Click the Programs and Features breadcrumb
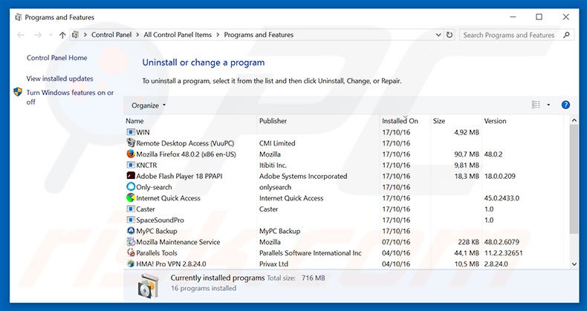The image size is (587, 311). (x=259, y=35)
